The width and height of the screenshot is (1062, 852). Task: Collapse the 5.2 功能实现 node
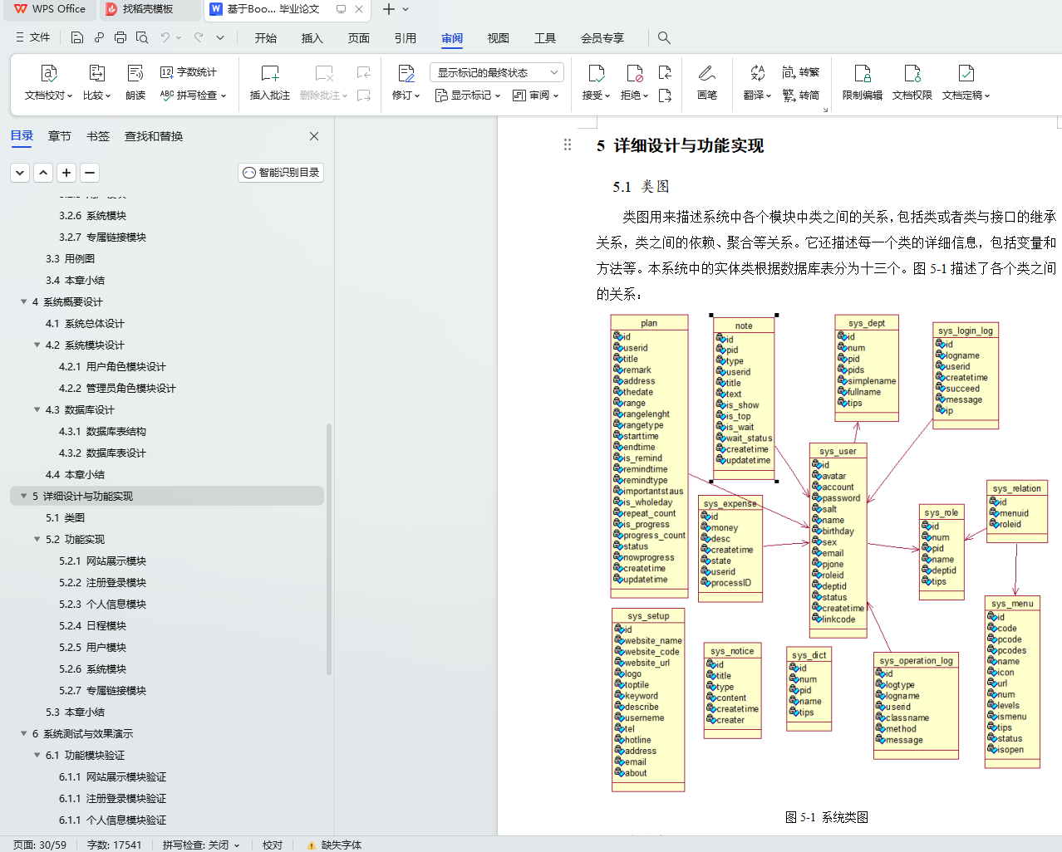click(37, 539)
